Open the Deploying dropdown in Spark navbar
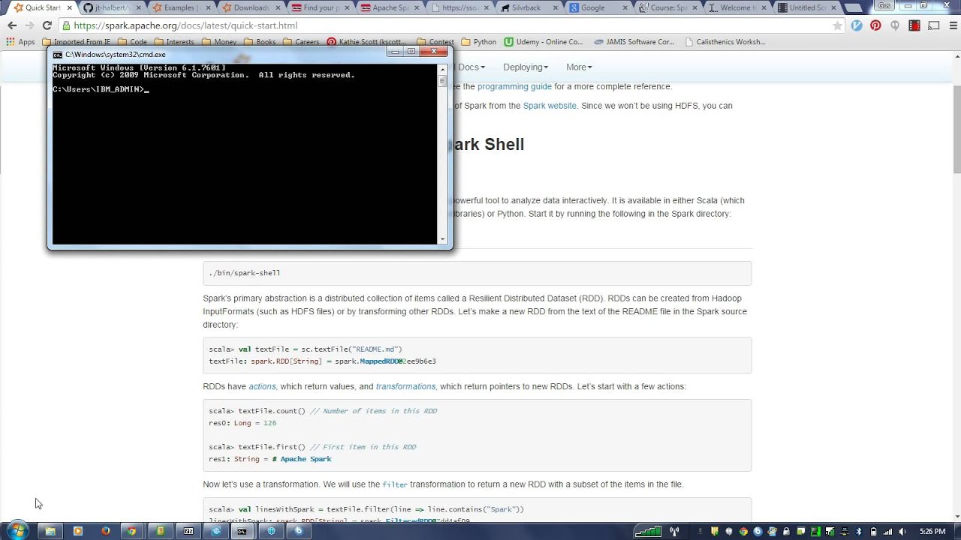Image resolution: width=961 pixels, height=540 pixels. (x=526, y=67)
